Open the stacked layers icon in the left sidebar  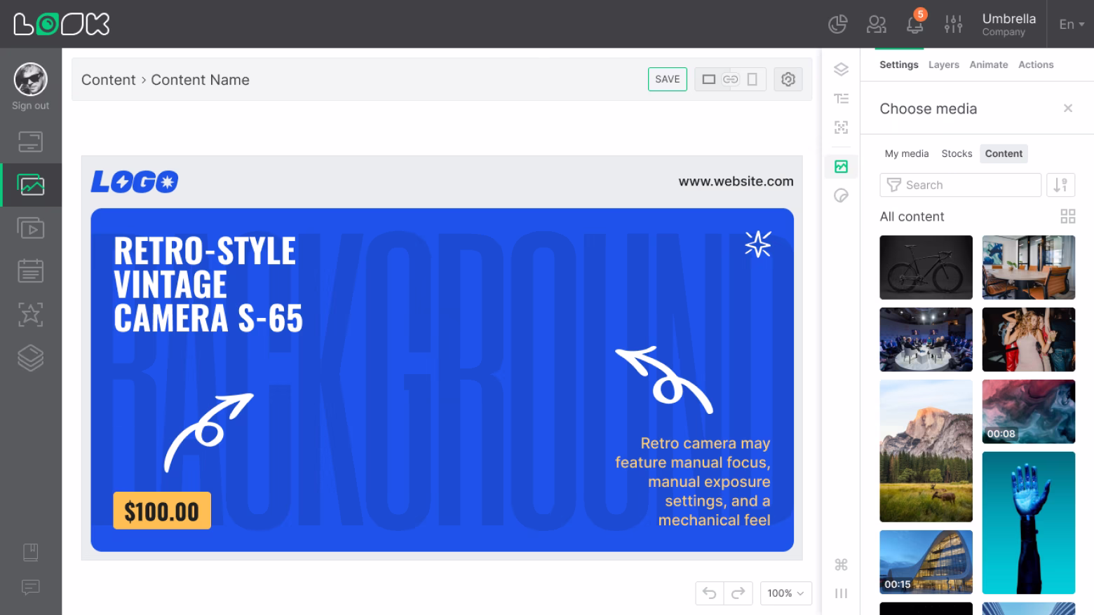30,358
